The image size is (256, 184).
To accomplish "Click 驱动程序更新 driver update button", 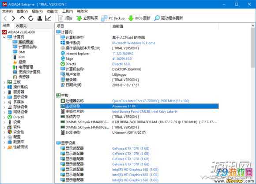I will [x=169, y=18].
